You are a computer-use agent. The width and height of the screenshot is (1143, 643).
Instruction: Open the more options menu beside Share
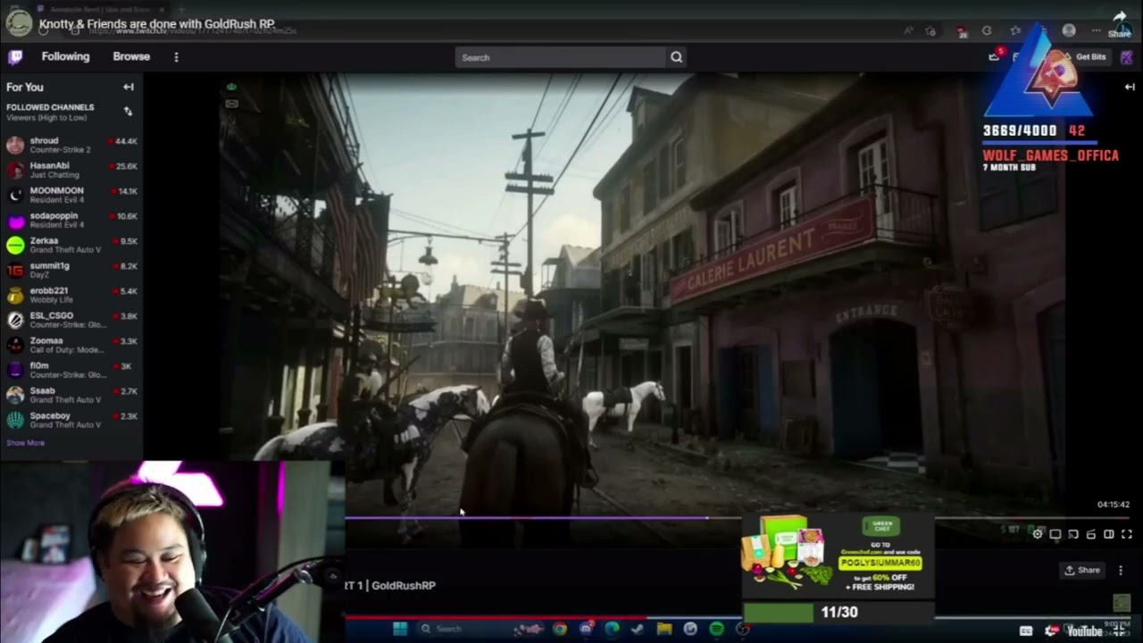click(1121, 570)
